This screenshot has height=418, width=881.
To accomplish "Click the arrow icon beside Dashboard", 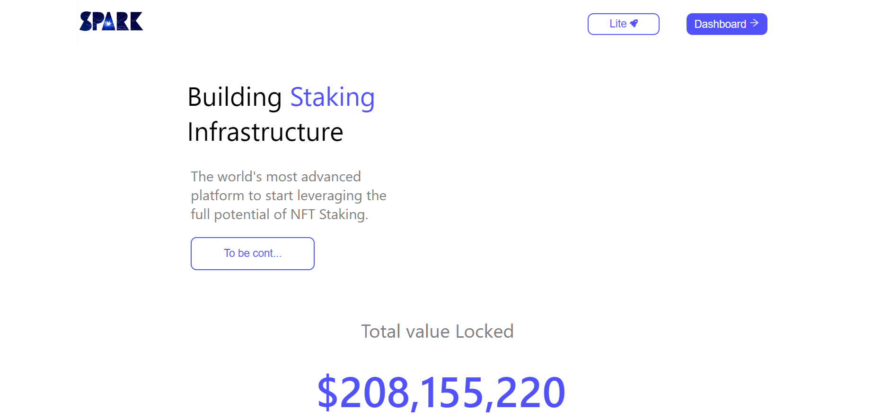I will click(x=755, y=23).
